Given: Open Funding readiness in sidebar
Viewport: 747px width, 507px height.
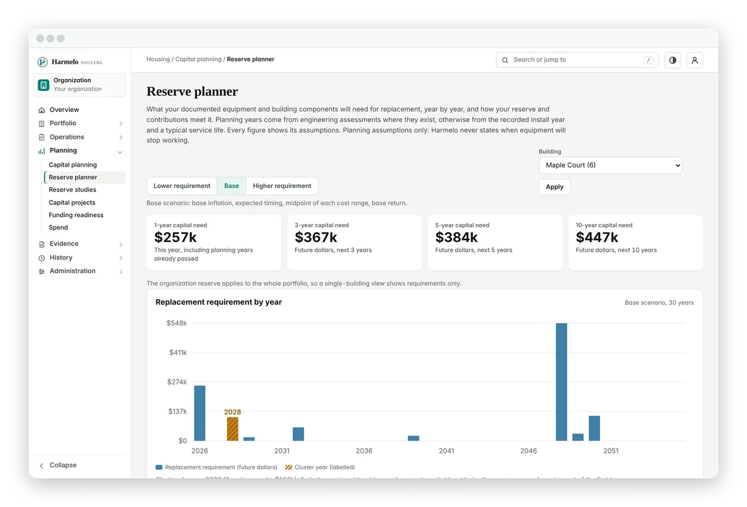Looking at the screenshot, I should pos(76,215).
